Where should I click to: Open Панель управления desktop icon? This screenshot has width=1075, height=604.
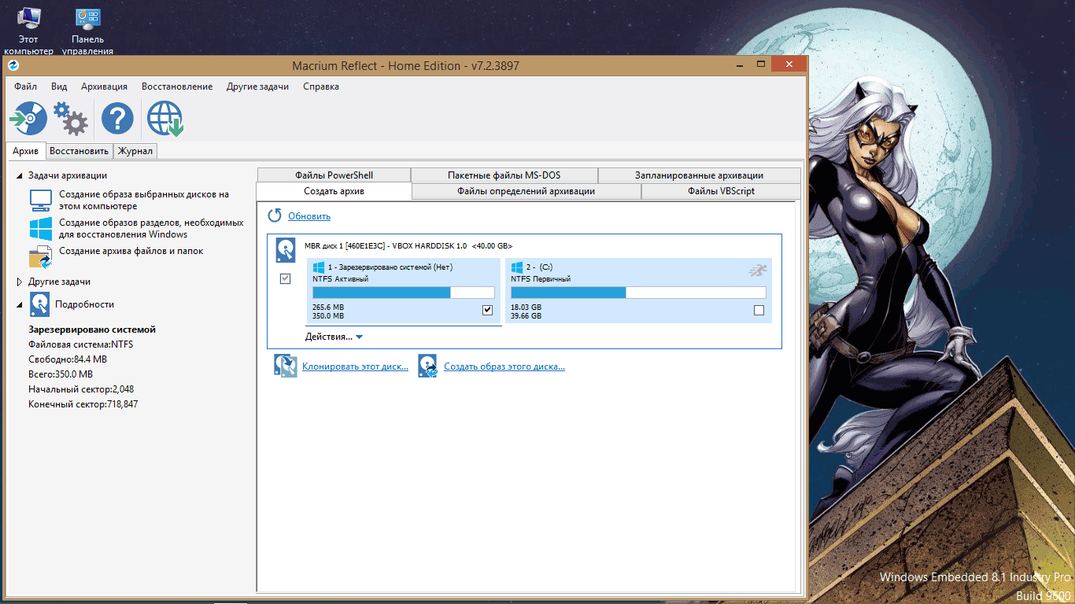[x=87, y=31]
